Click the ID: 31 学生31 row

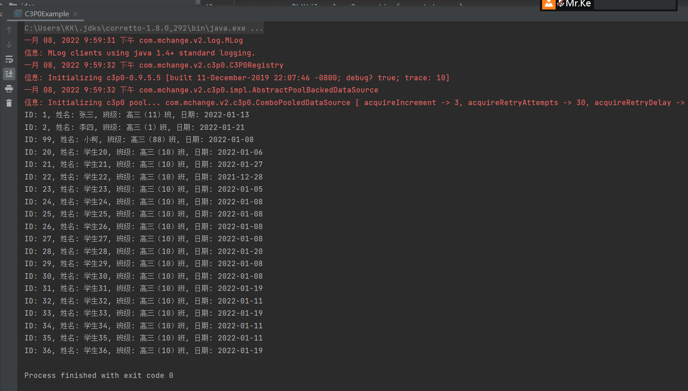coord(144,289)
